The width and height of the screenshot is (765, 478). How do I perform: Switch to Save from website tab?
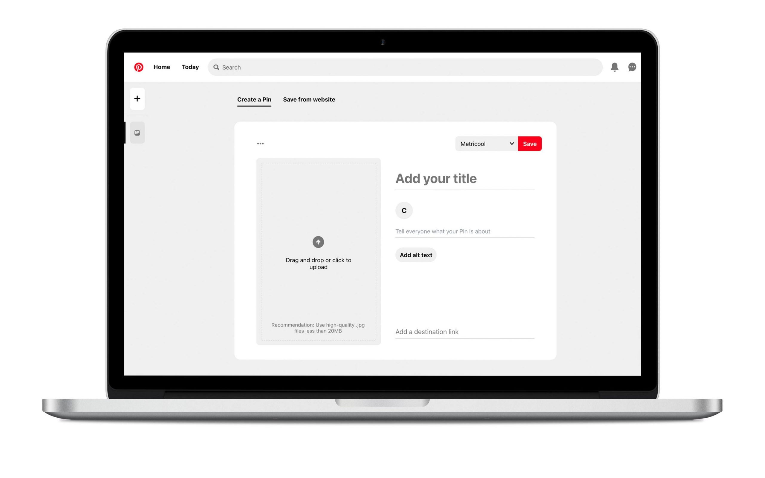(308, 100)
